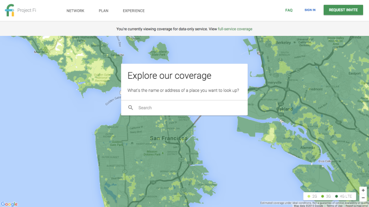Zoom out with the minus button
Image resolution: width=369 pixels, height=207 pixels.
pos(363,198)
